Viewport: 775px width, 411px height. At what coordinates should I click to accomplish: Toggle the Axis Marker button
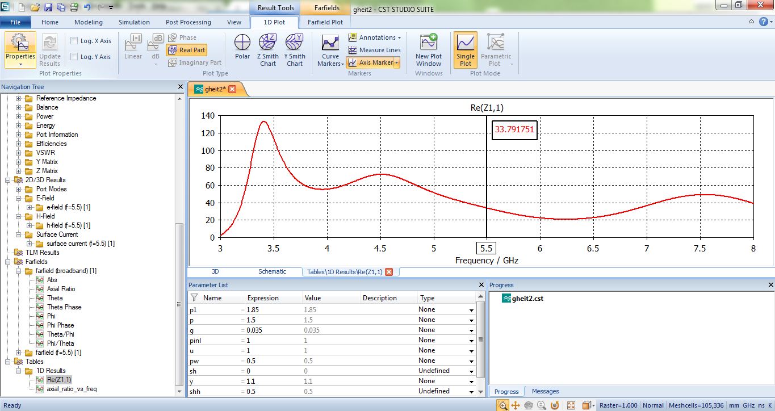(370, 62)
